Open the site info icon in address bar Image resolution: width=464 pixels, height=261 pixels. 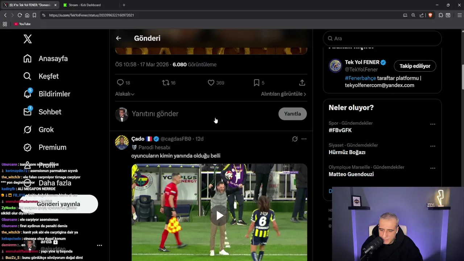click(x=43, y=15)
